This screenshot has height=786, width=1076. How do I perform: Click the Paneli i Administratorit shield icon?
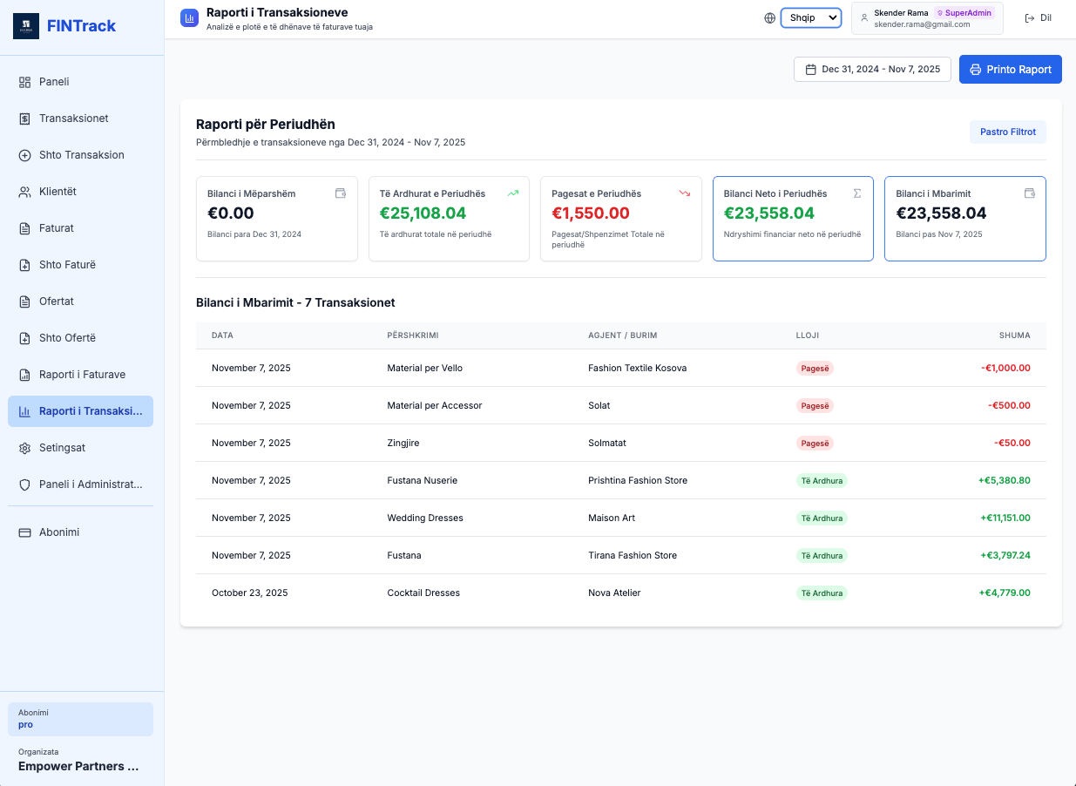coord(24,484)
